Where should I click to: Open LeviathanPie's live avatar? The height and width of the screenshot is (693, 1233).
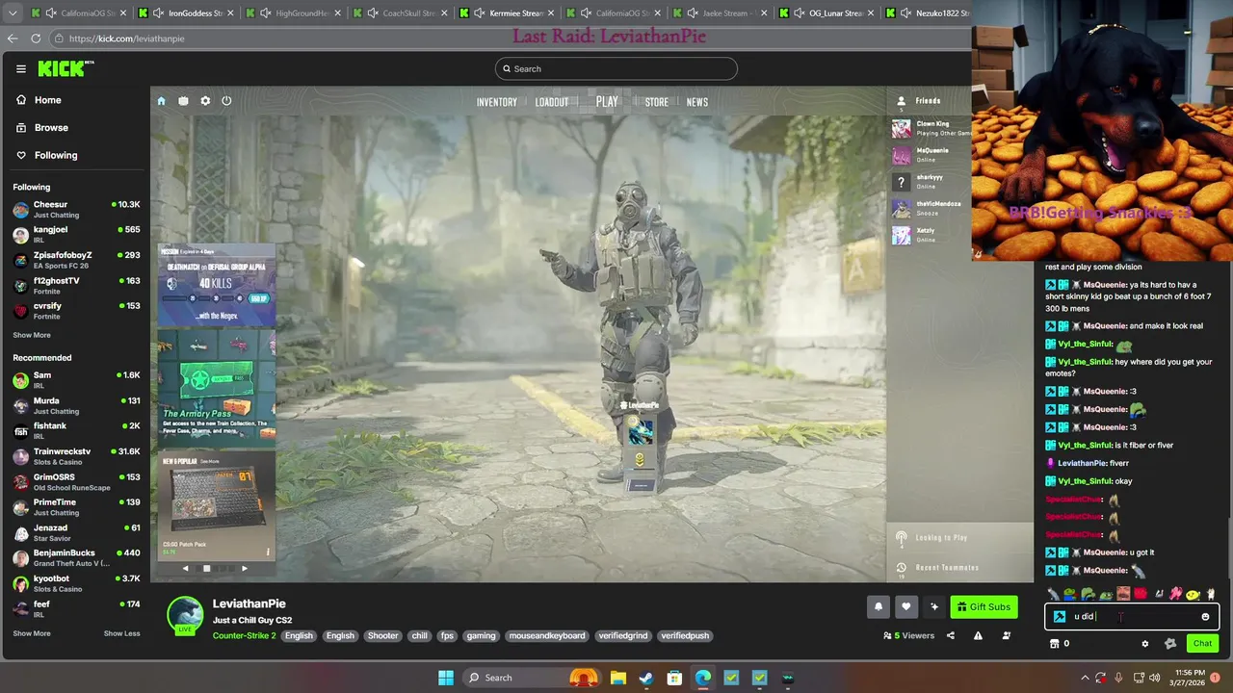[185, 616]
